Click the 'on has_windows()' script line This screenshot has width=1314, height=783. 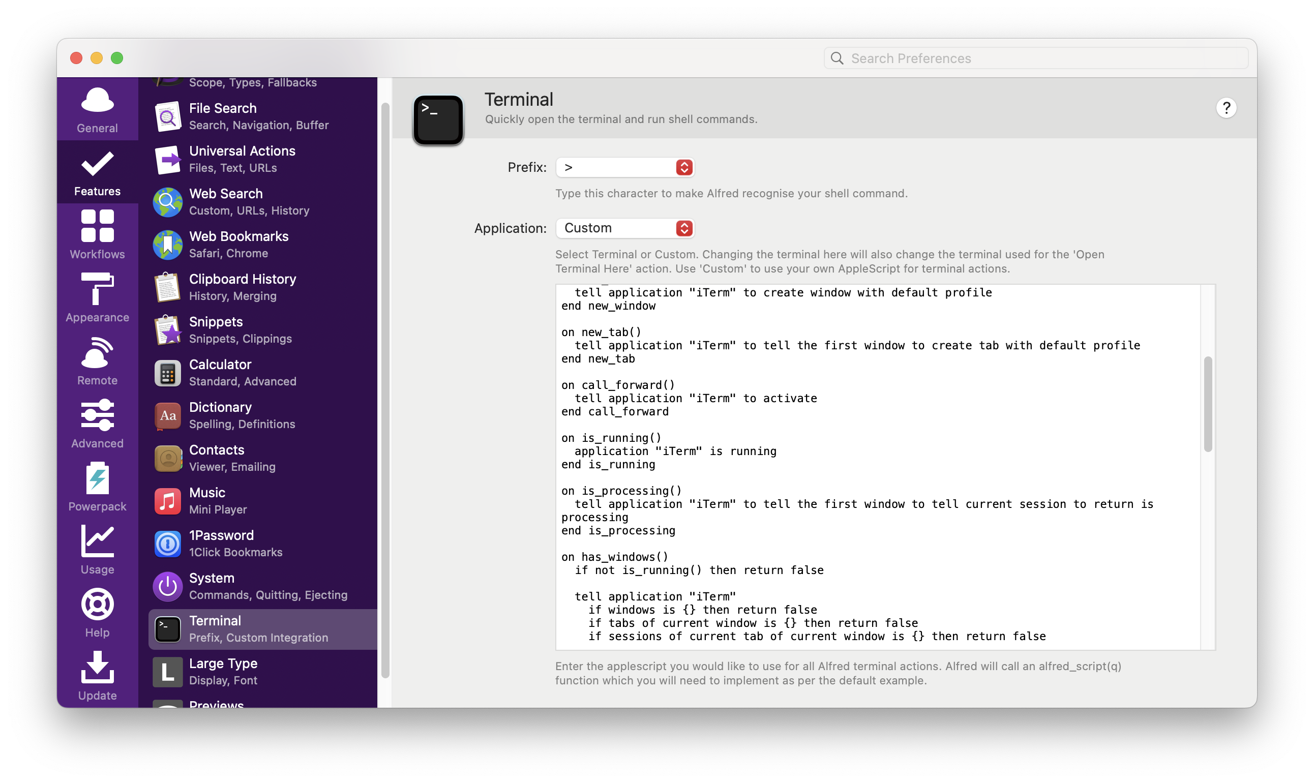[615, 557]
